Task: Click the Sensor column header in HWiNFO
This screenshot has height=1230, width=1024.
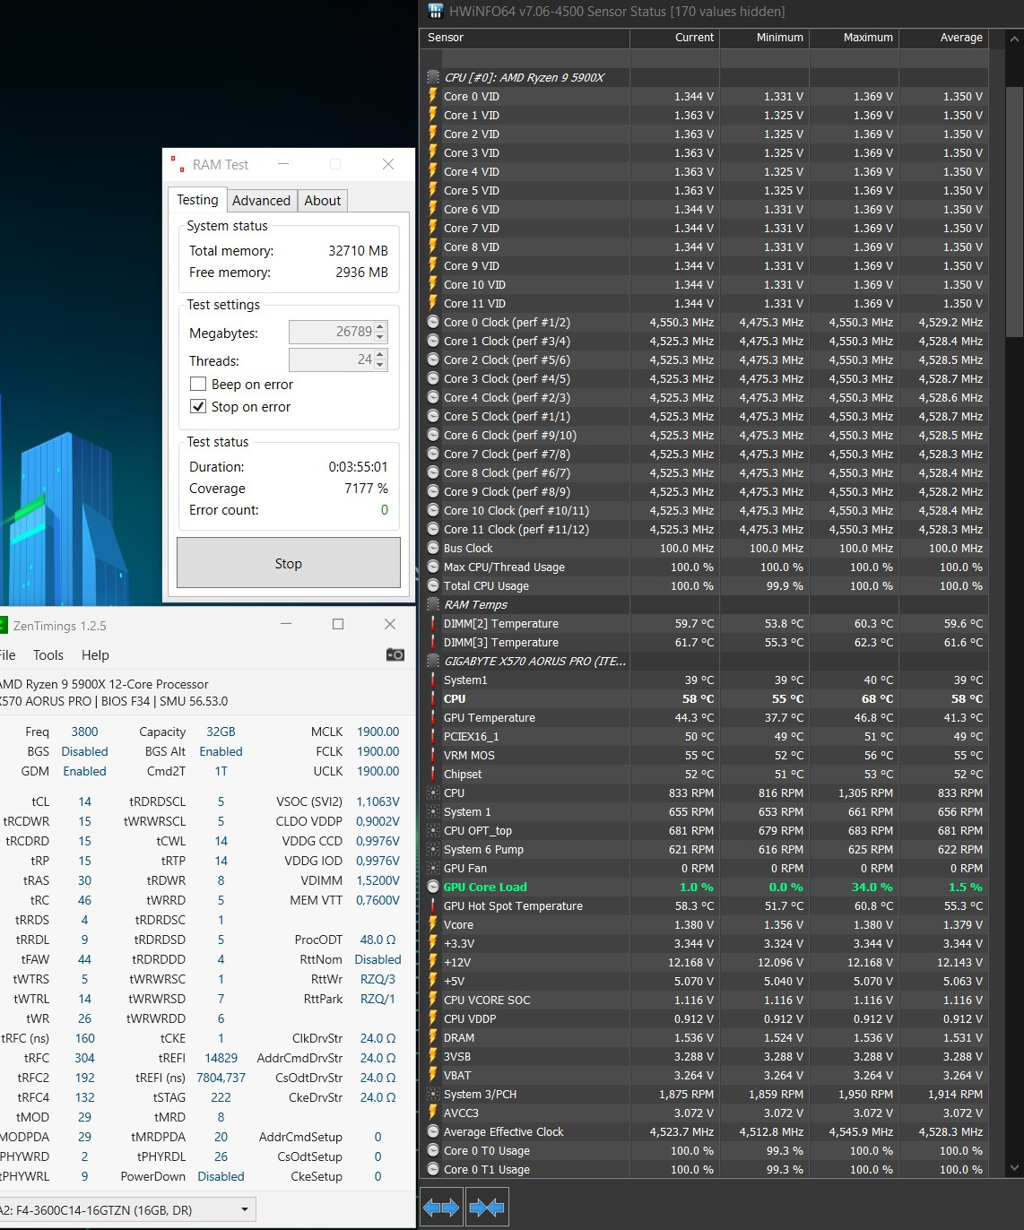Action: 525,38
